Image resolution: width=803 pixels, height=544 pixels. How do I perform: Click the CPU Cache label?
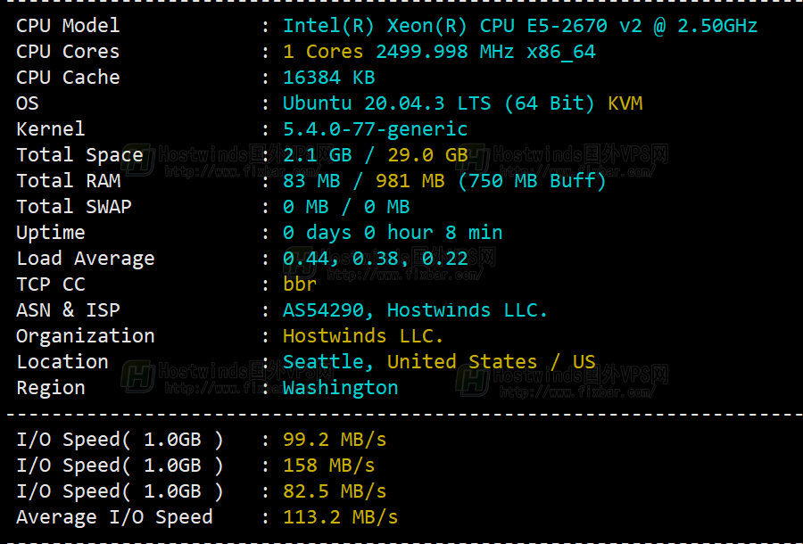click(x=68, y=78)
